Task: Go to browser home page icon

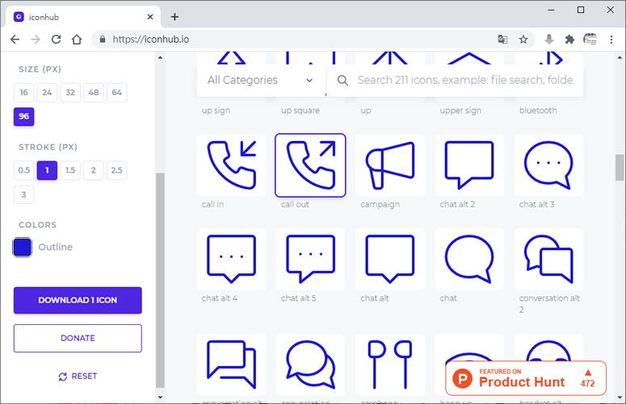Action: click(77, 40)
